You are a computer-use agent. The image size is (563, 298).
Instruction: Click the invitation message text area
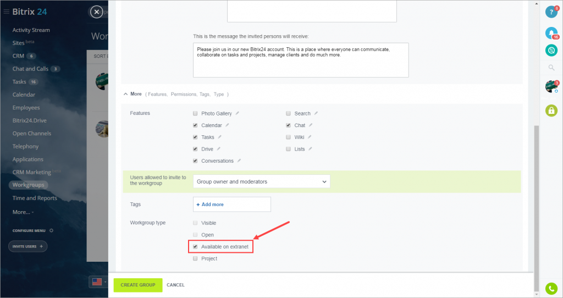(301, 60)
